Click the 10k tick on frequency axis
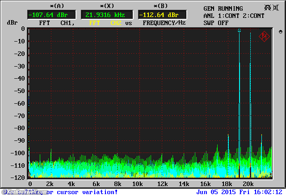 click(137, 184)
